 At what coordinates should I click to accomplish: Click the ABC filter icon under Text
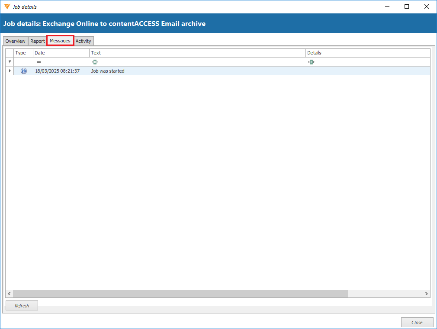tap(95, 62)
